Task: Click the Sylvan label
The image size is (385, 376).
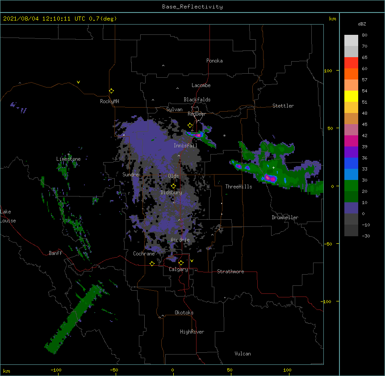Action: [x=174, y=109]
